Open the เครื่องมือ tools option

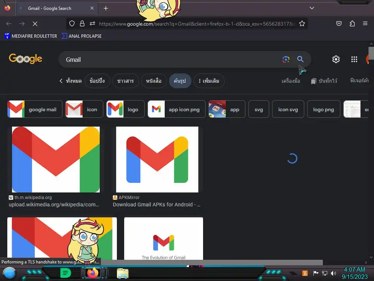(291, 81)
